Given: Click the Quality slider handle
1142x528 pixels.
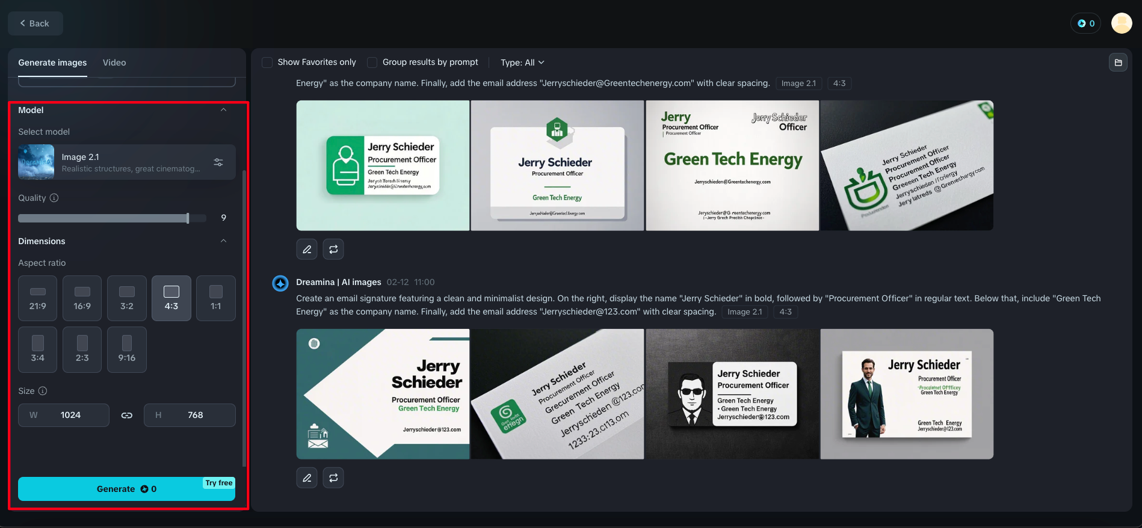Looking at the screenshot, I should point(188,218).
